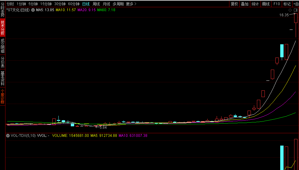299x170 pixels.
Task: Select the 1分钟 period
Action: tap(21, 4)
